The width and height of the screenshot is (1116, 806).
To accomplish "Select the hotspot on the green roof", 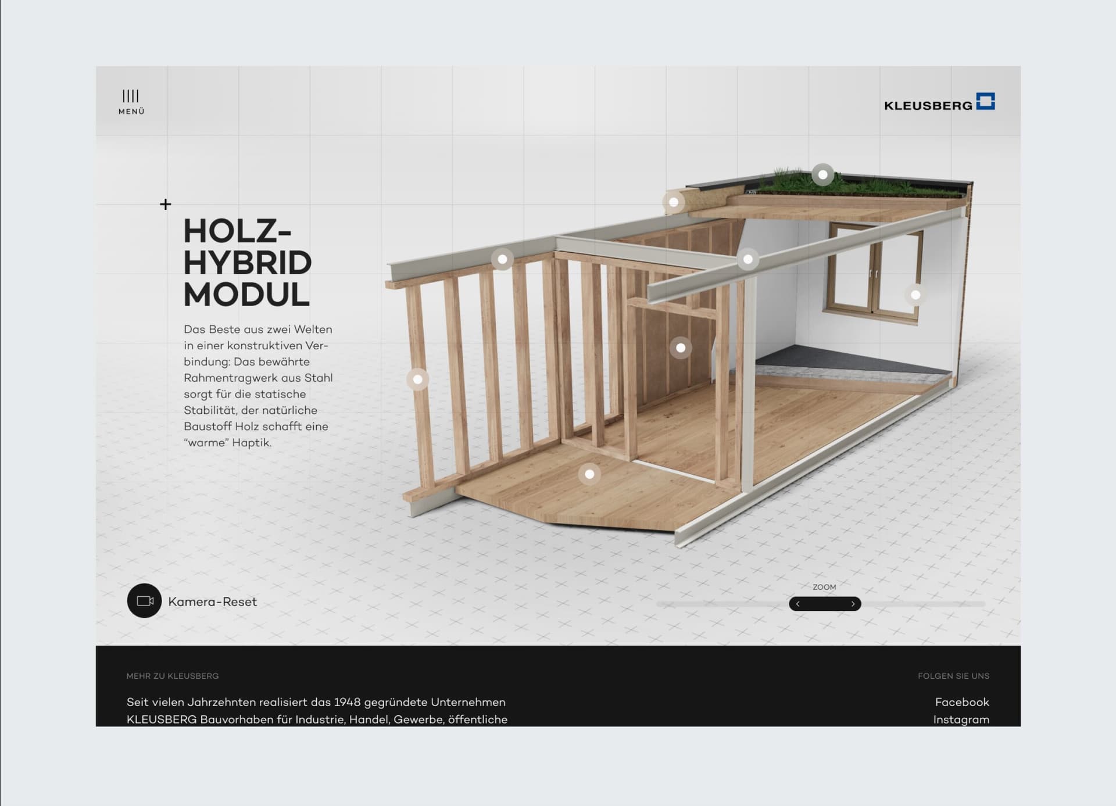I will coord(822,174).
